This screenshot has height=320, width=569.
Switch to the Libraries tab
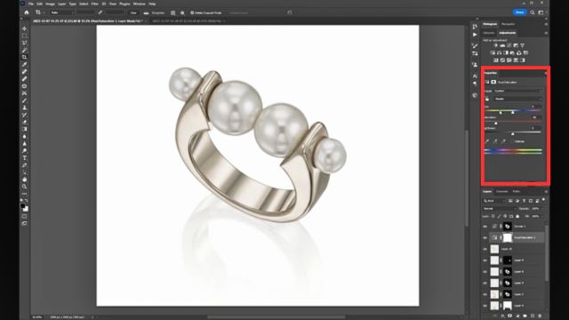coord(488,33)
